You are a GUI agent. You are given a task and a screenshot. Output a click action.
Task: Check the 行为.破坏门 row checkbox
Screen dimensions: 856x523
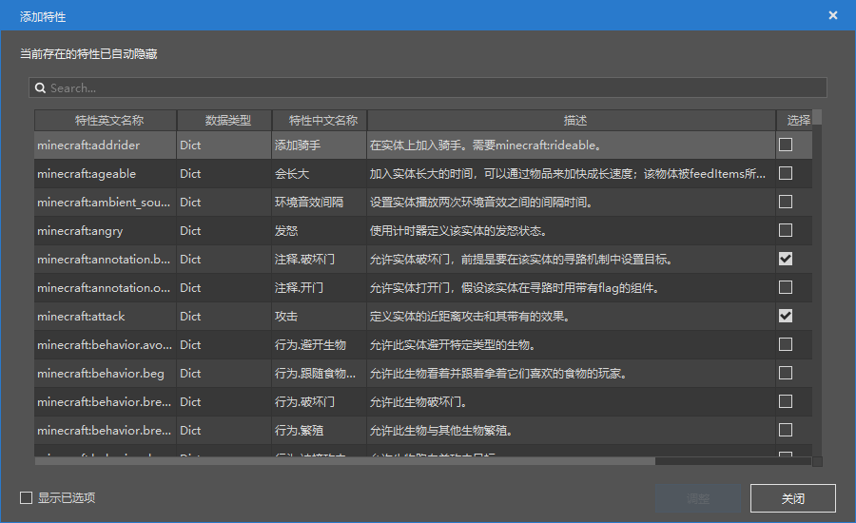click(x=786, y=401)
